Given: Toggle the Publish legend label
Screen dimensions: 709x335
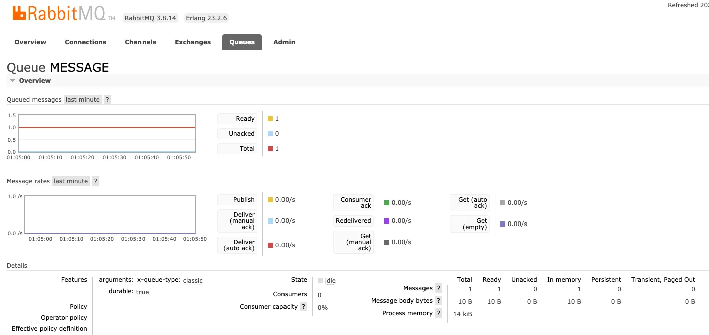Looking at the screenshot, I should point(237,200).
